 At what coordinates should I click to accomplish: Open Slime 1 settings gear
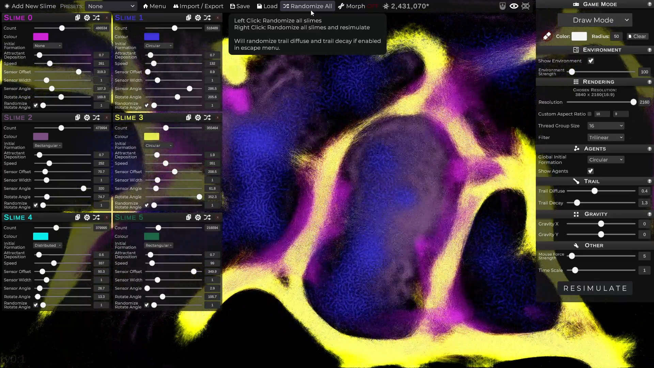pyautogui.click(x=198, y=18)
